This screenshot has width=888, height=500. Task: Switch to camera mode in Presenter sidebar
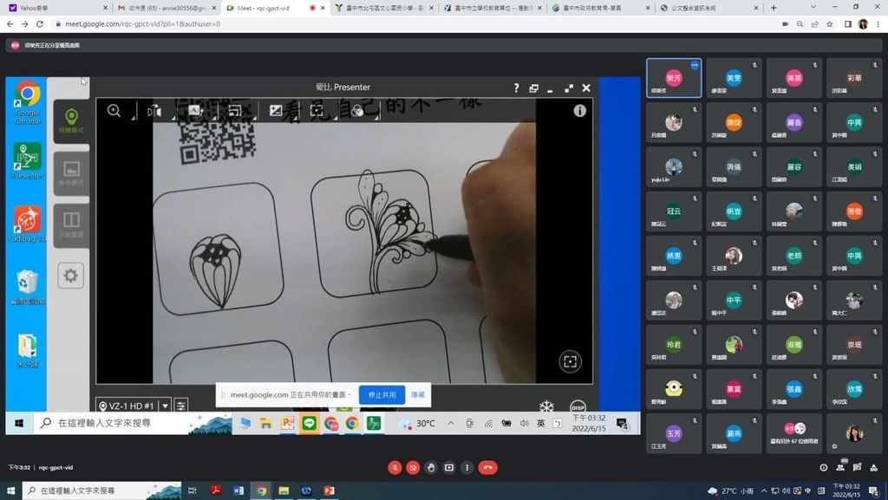point(71,121)
